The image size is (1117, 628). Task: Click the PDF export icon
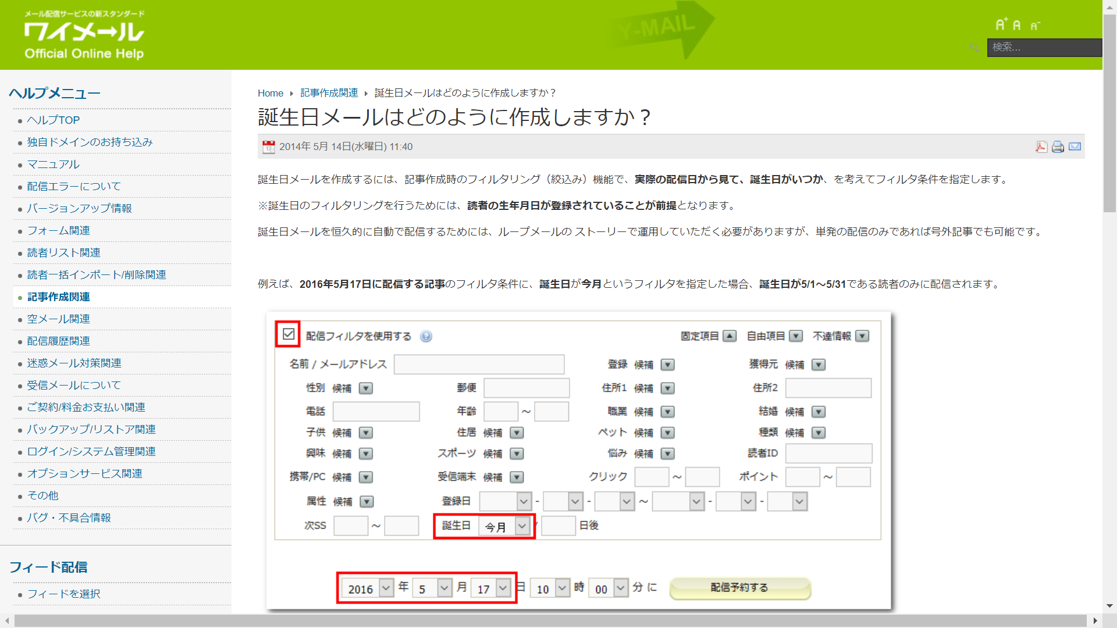tap(1041, 147)
